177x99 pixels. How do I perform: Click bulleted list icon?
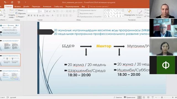(x=58, y=11)
